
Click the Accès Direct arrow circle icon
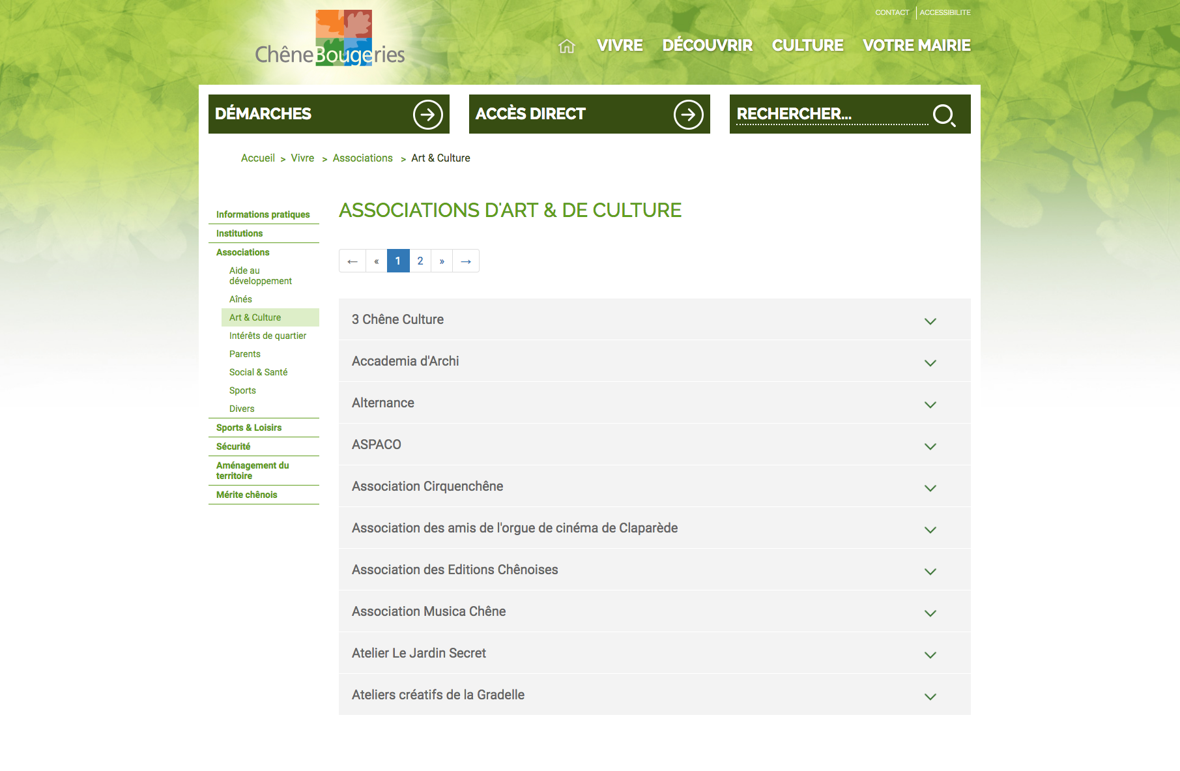[688, 115]
